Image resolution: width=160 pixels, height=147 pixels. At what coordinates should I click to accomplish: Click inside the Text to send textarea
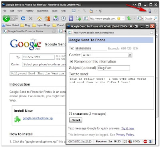click(x=111, y=93)
